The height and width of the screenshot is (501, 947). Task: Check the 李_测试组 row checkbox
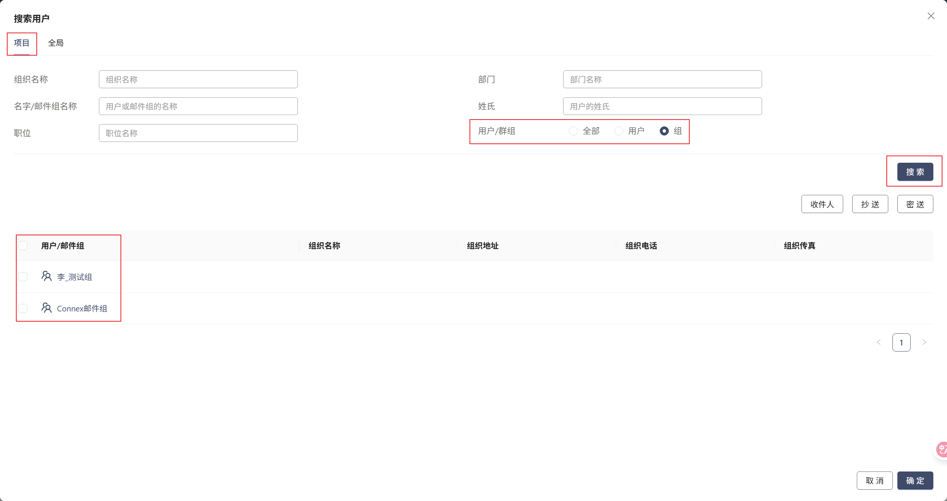[23, 277]
